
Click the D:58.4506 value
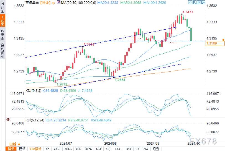68,90
